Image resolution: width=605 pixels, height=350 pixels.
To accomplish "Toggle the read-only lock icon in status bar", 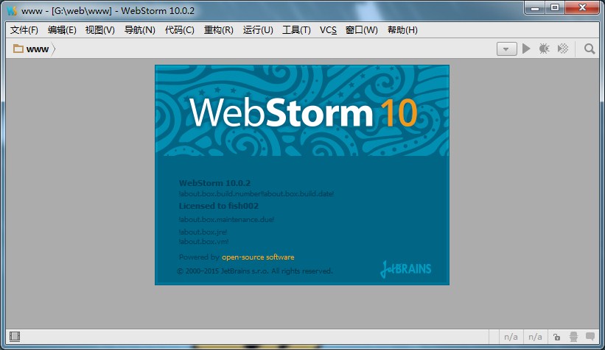I will (x=558, y=337).
